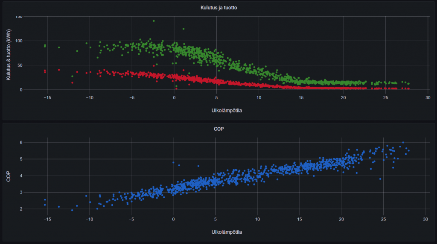Pick the low green point near 27 kWh

pos(72,76)
